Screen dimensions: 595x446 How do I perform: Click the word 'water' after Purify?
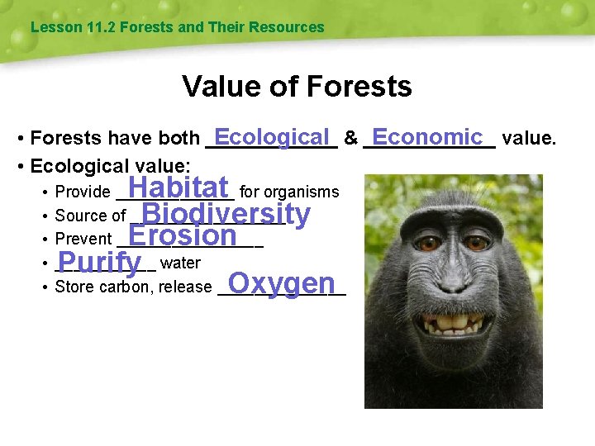[180, 263]
